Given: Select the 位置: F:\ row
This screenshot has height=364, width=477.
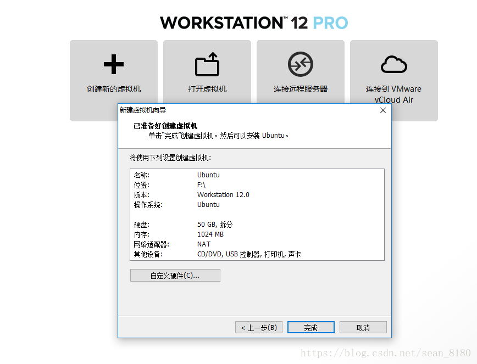Looking at the screenshot, I should click(x=257, y=185).
